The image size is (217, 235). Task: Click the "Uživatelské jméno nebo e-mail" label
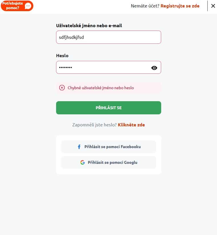pos(89,26)
